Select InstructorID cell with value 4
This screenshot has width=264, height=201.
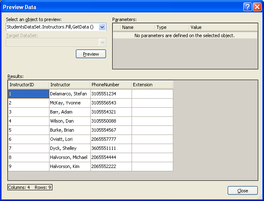tap(28, 121)
